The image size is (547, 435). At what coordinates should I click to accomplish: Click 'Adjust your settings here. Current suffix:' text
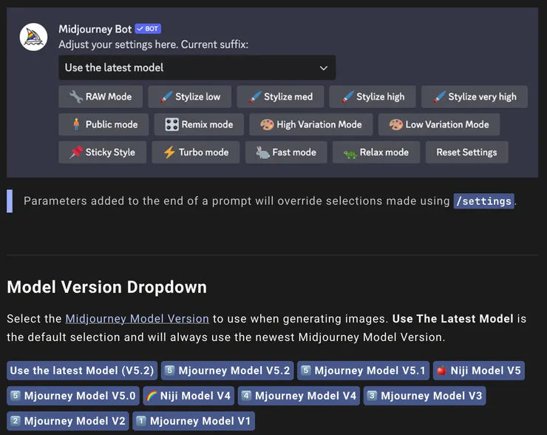(154, 44)
